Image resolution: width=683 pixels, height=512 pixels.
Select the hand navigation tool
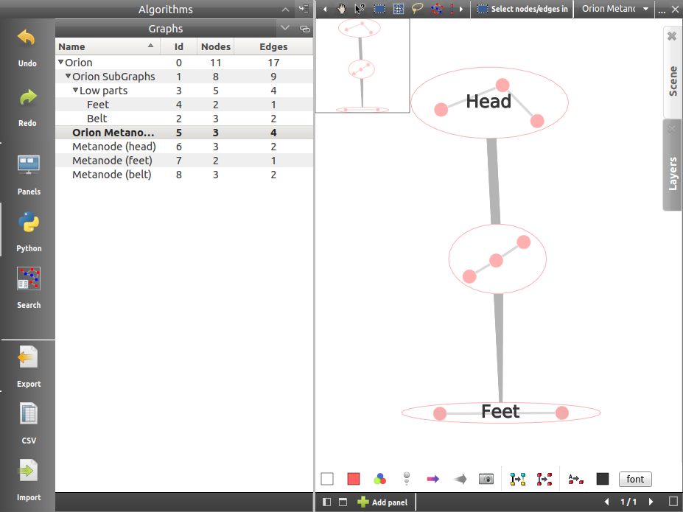tap(342, 9)
